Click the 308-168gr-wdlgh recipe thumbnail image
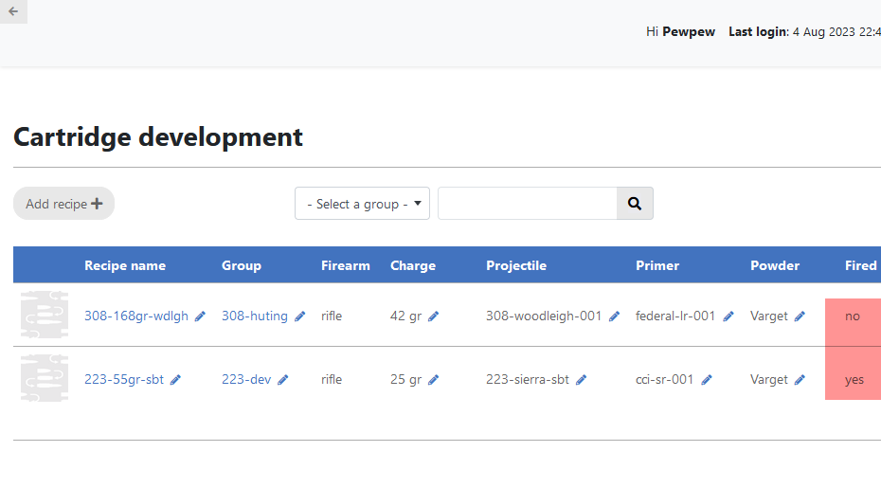Screen dimensions: 881x488 45,316
